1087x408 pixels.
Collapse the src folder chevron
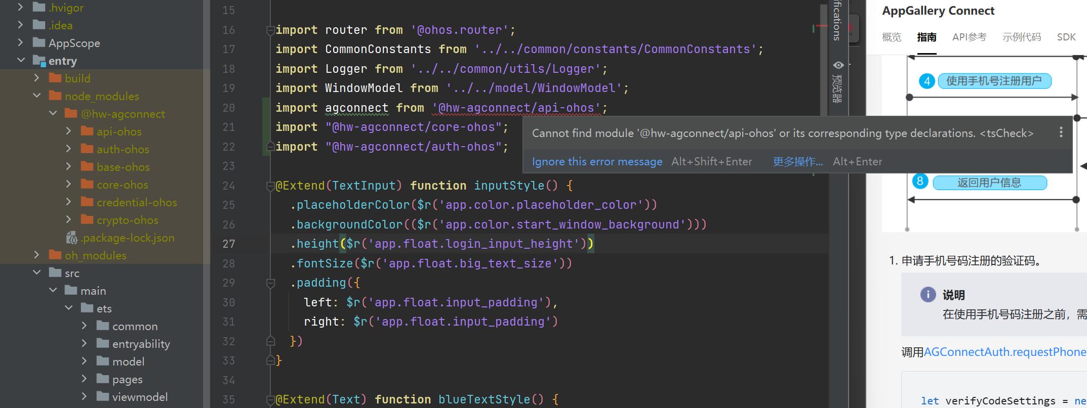[x=37, y=273]
